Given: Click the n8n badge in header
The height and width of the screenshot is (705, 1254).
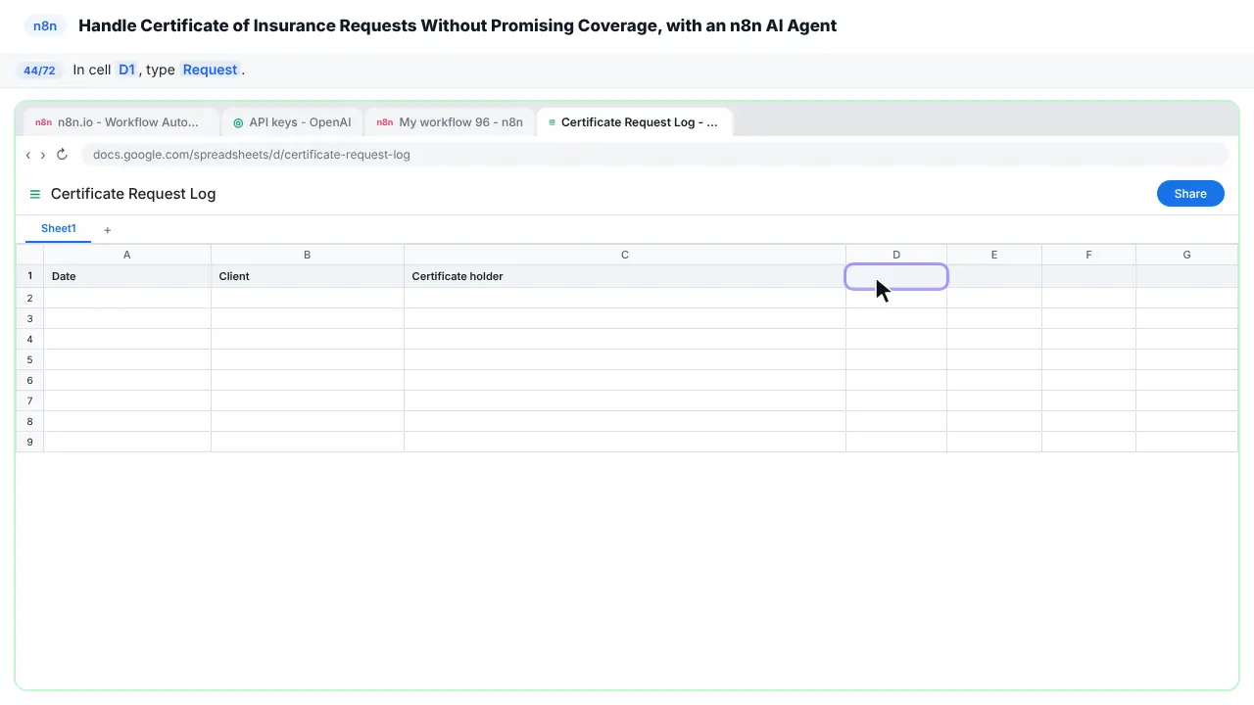Looking at the screenshot, I should click(x=45, y=26).
